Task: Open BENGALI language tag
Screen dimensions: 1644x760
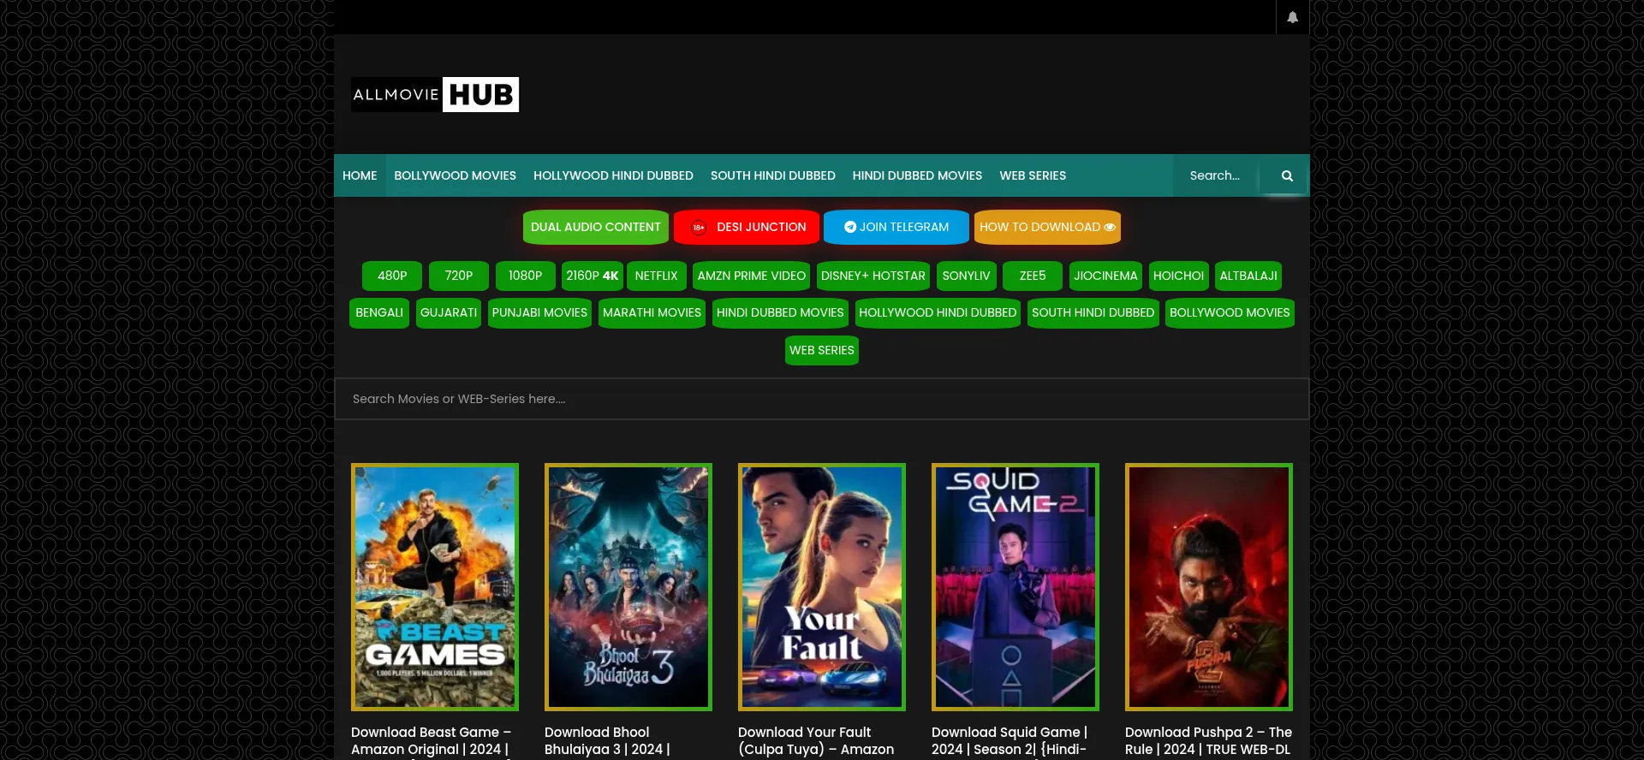Action: [x=379, y=312]
